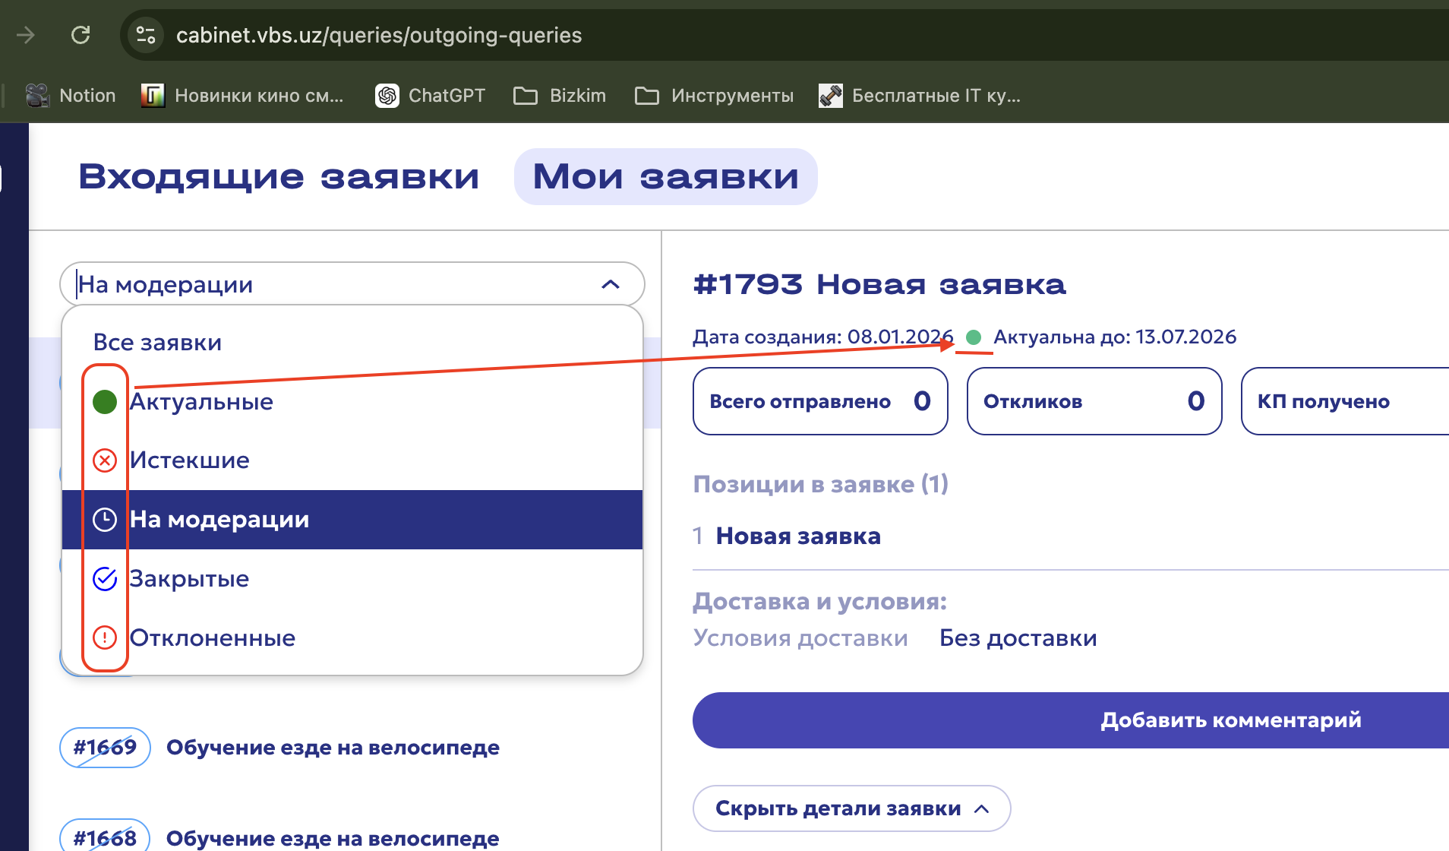Choose Все заявки in the filter list

pos(157,343)
